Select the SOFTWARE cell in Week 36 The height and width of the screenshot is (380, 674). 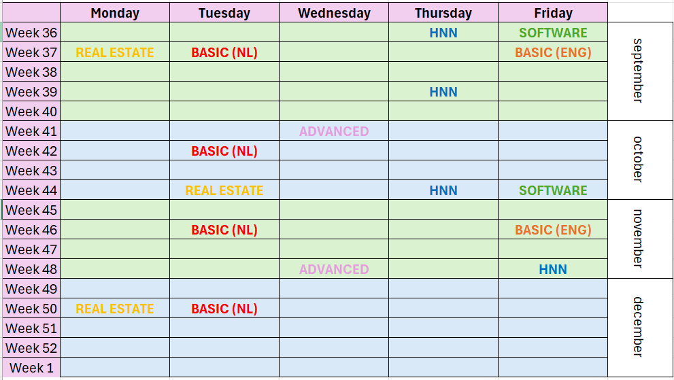(x=553, y=33)
